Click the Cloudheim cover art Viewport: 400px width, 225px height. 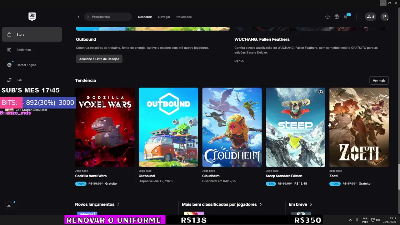[x=232, y=127]
